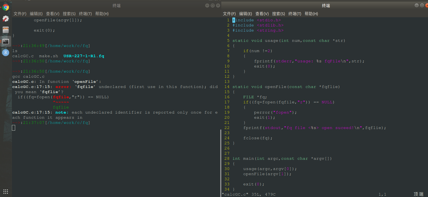Click the cursor block in left terminal
The image size is (428, 197).
14,128
